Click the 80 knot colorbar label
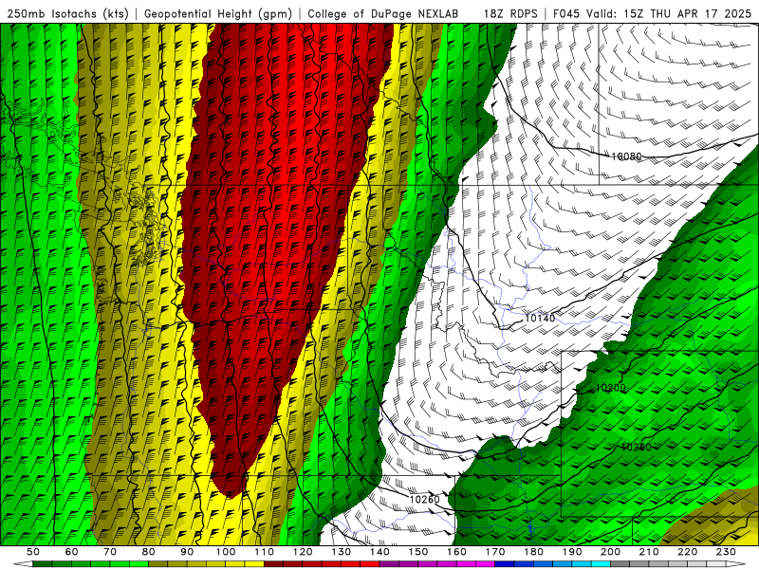This screenshot has height=569, width=759. tap(149, 552)
